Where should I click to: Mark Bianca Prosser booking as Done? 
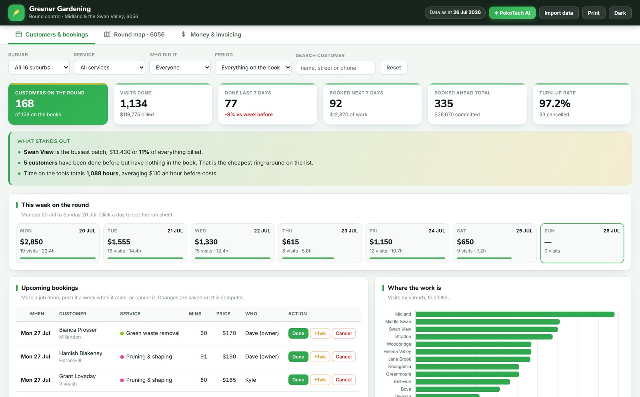click(298, 333)
